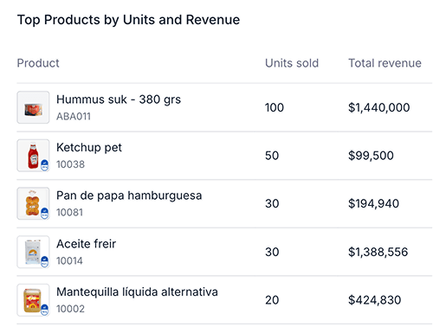Open Mantequilla líquida alternativa product name
The image size is (433, 333).
pyautogui.click(x=137, y=292)
